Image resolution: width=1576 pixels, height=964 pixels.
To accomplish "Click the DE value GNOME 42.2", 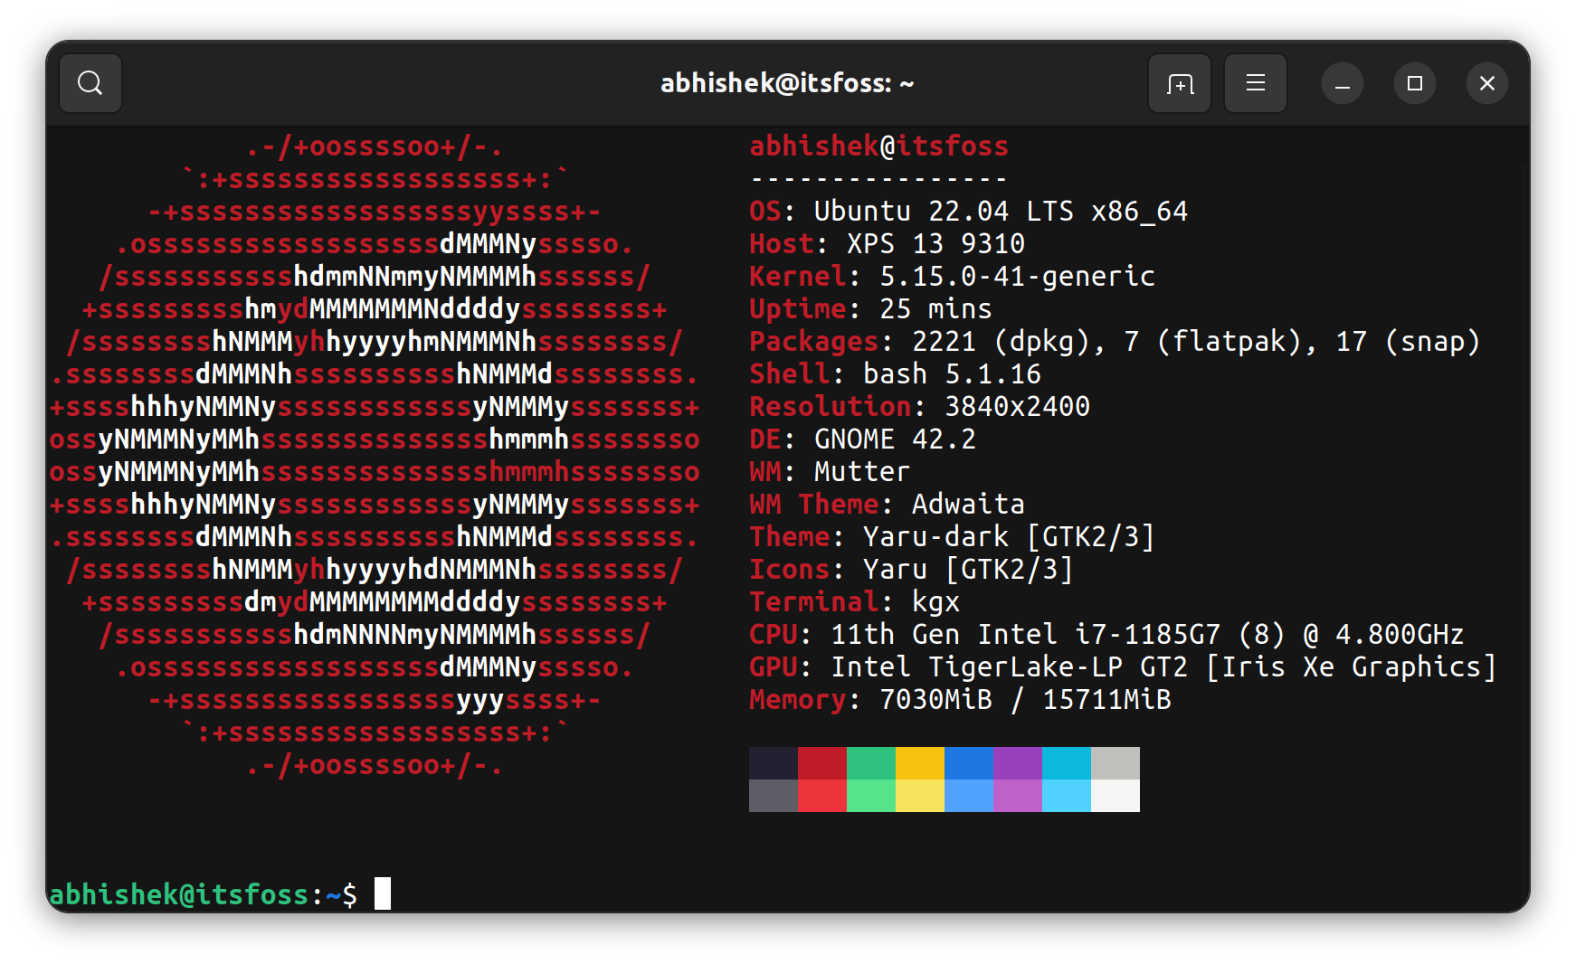I will tap(895, 439).
